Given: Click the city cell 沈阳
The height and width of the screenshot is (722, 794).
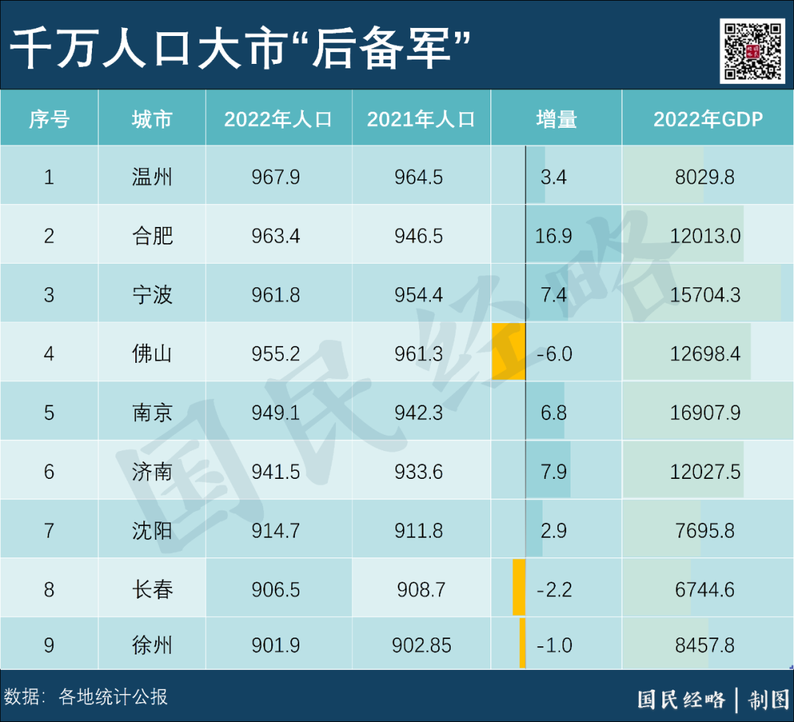Looking at the screenshot, I should pyautogui.click(x=152, y=530).
